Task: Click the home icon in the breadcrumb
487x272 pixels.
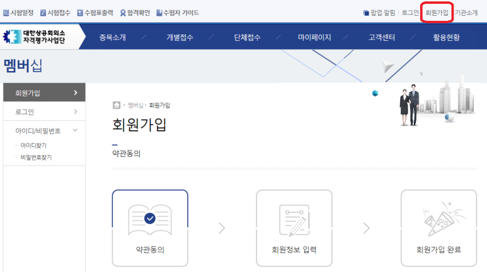Action: (117, 105)
